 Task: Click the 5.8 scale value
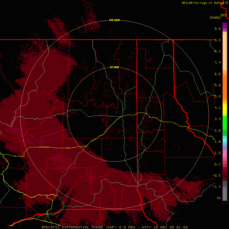(x=218, y=85)
